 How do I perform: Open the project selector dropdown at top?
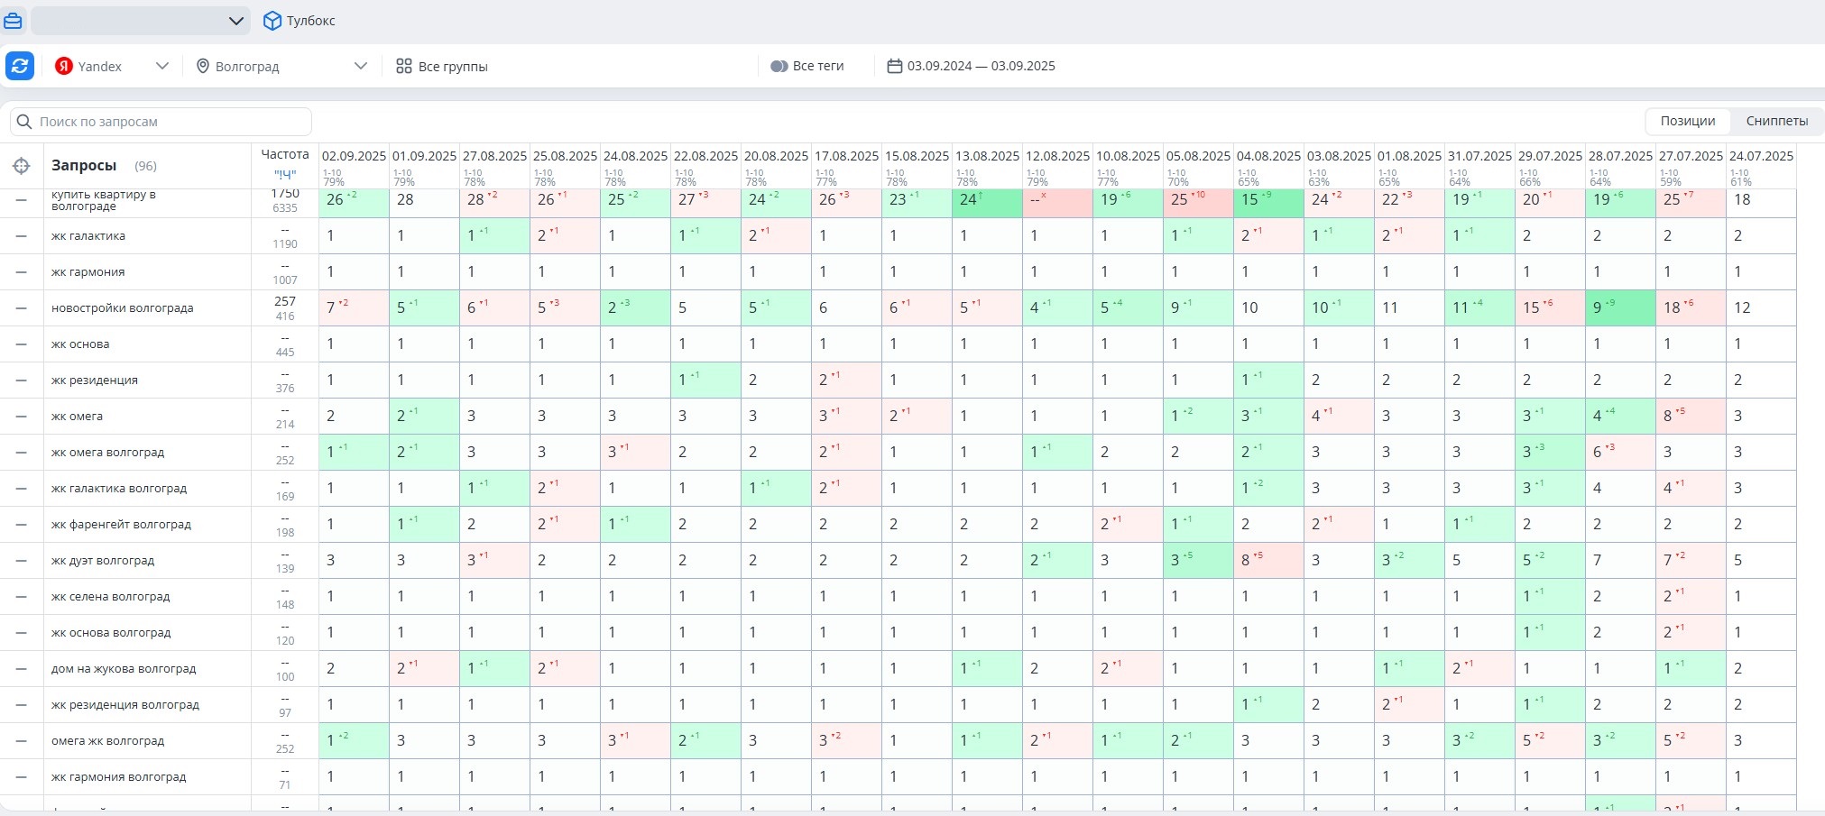click(141, 21)
